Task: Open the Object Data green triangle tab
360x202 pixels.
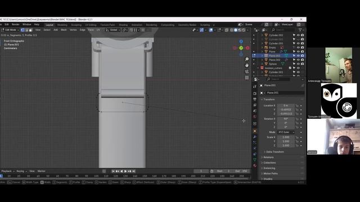Action: [x=255, y=159]
